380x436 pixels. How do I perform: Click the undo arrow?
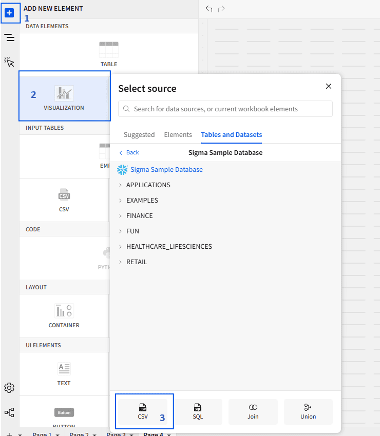click(208, 9)
